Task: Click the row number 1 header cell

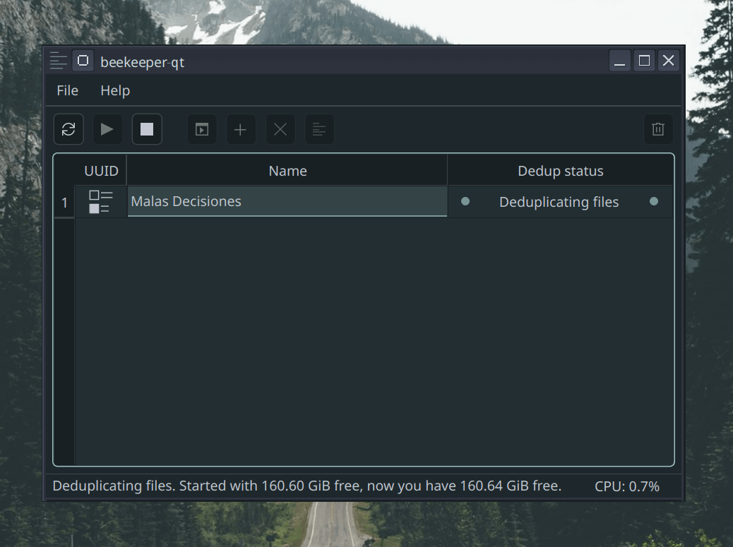Action: 64,201
